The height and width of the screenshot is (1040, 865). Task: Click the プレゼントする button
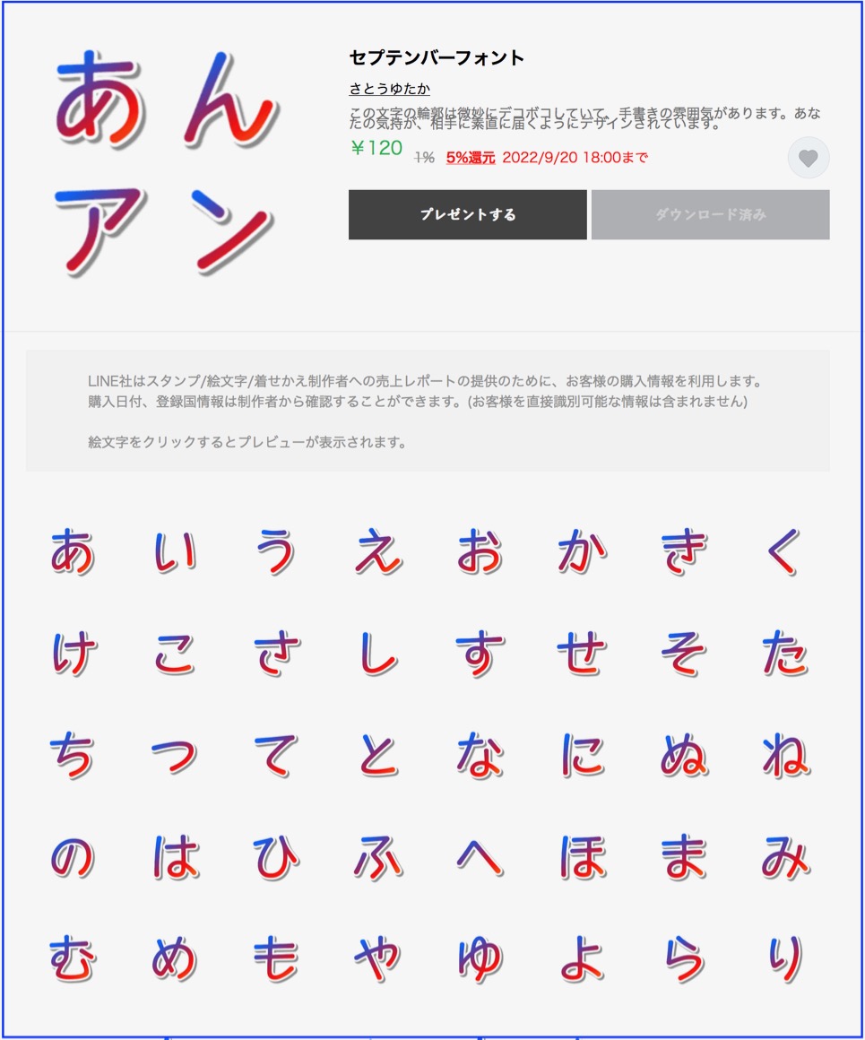click(468, 214)
